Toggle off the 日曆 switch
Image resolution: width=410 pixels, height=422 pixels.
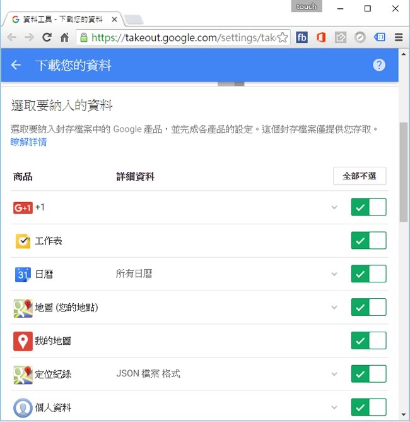coord(368,274)
